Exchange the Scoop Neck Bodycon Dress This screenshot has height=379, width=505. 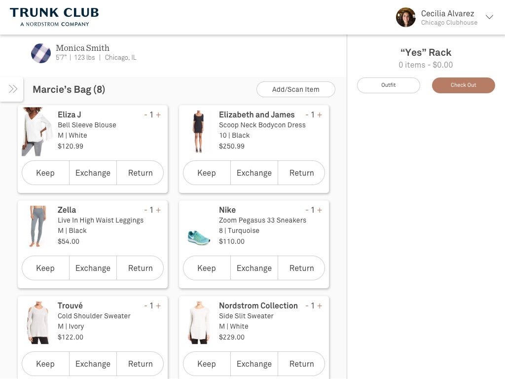point(254,173)
